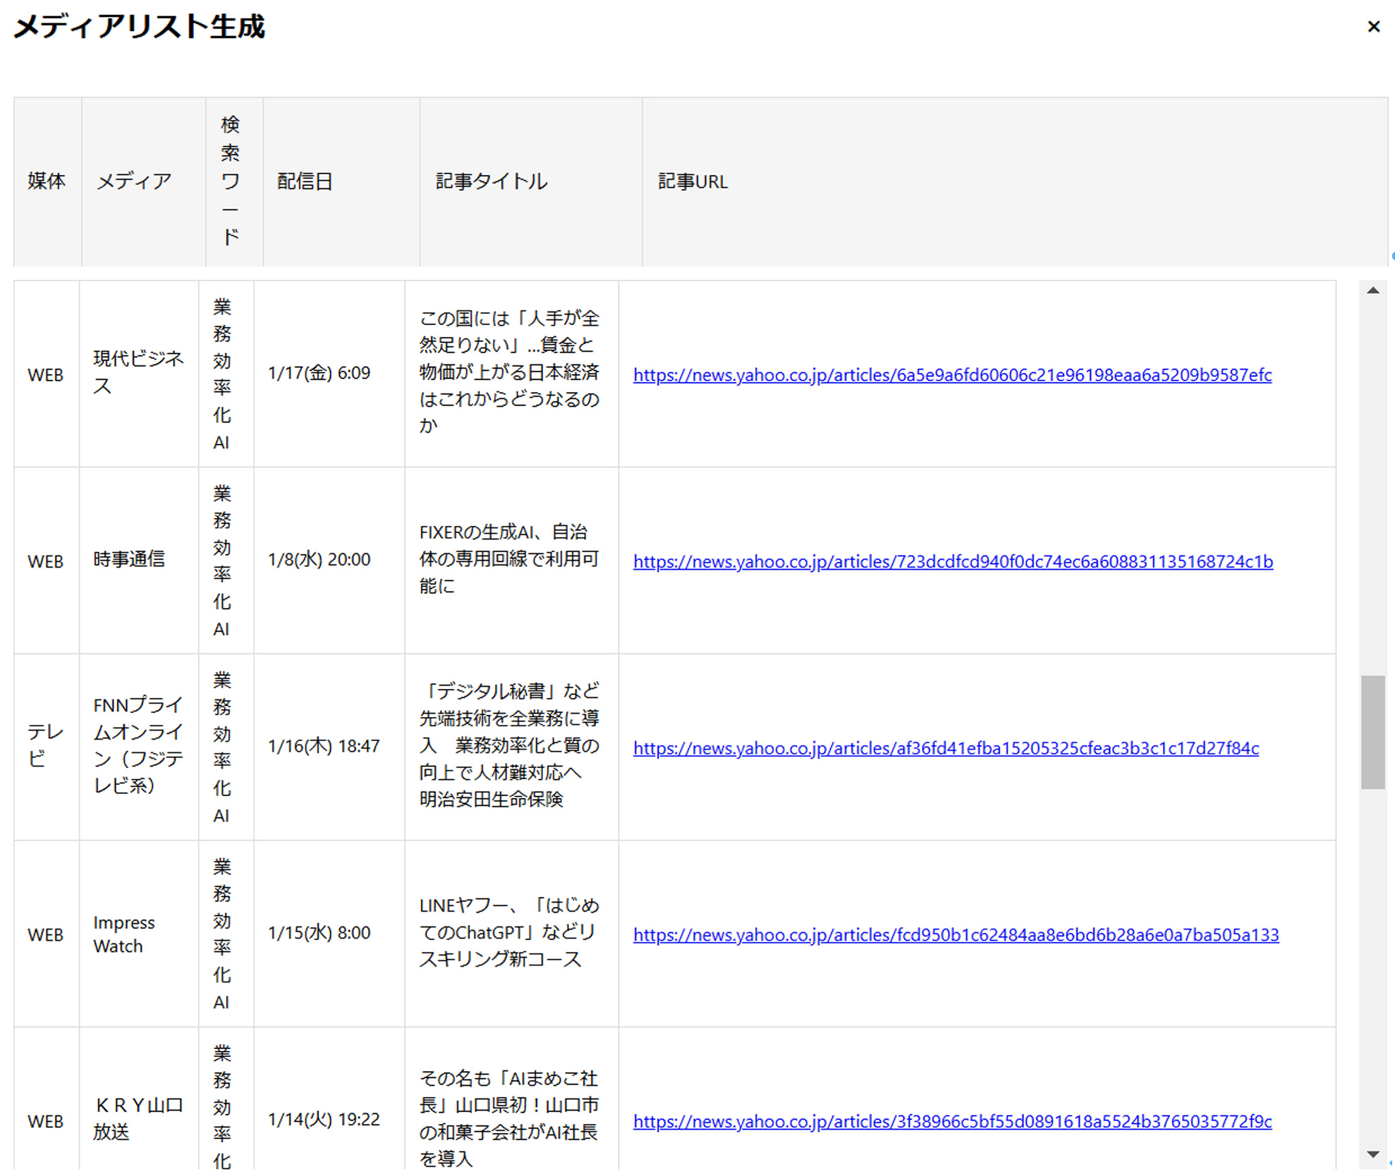This screenshot has width=1395, height=1174.
Task: Click the date 1/8(水) 20:00
Action: [x=319, y=559]
